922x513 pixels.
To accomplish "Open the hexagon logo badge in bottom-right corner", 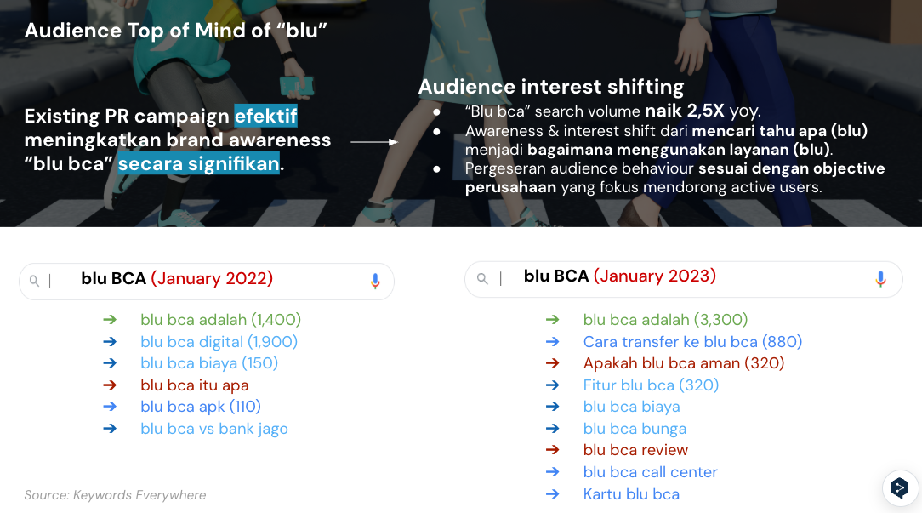I will (900, 487).
